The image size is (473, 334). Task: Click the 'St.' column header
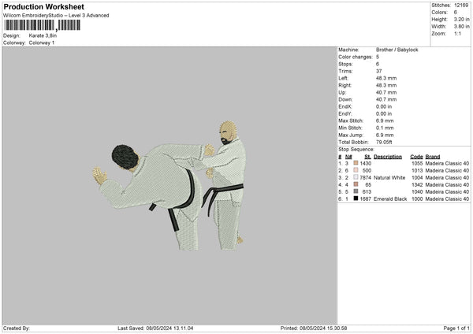[x=367, y=157]
